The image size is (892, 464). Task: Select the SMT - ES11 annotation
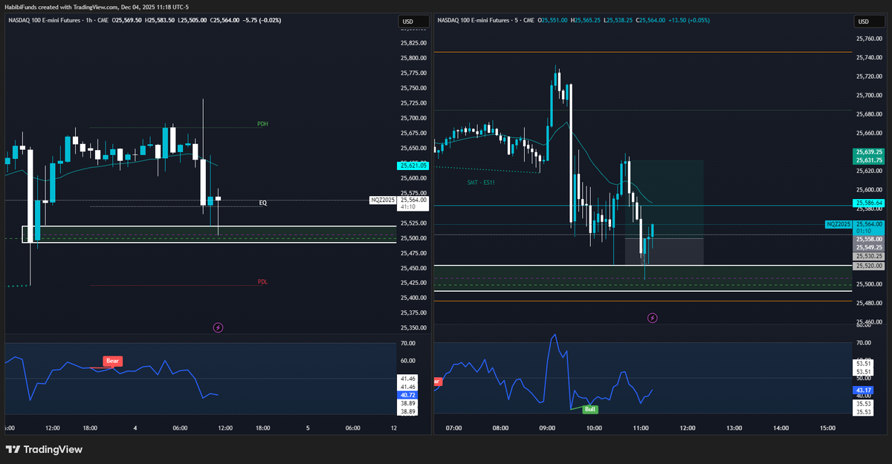(481, 183)
